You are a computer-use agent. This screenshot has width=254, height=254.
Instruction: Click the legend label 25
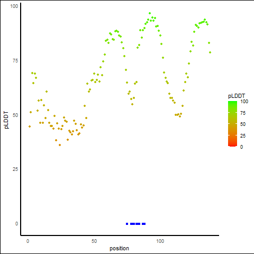[x=243, y=135]
